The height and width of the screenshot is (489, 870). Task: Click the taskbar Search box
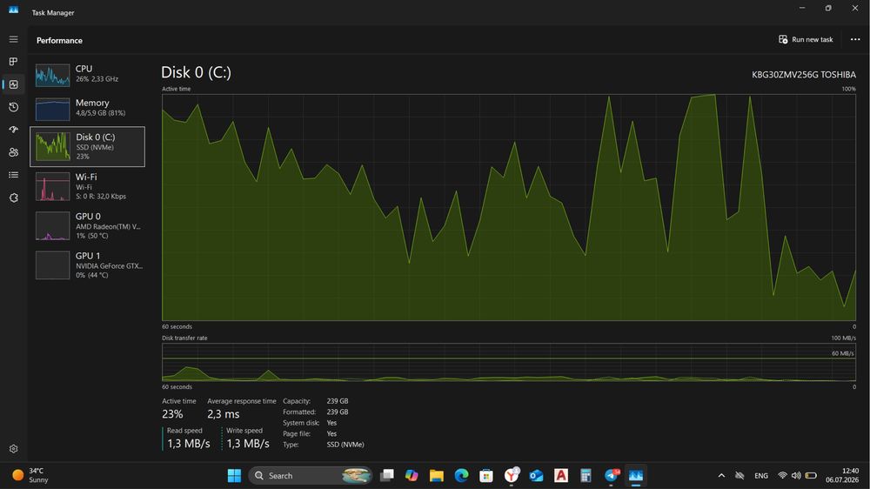click(x=311, y=476)
